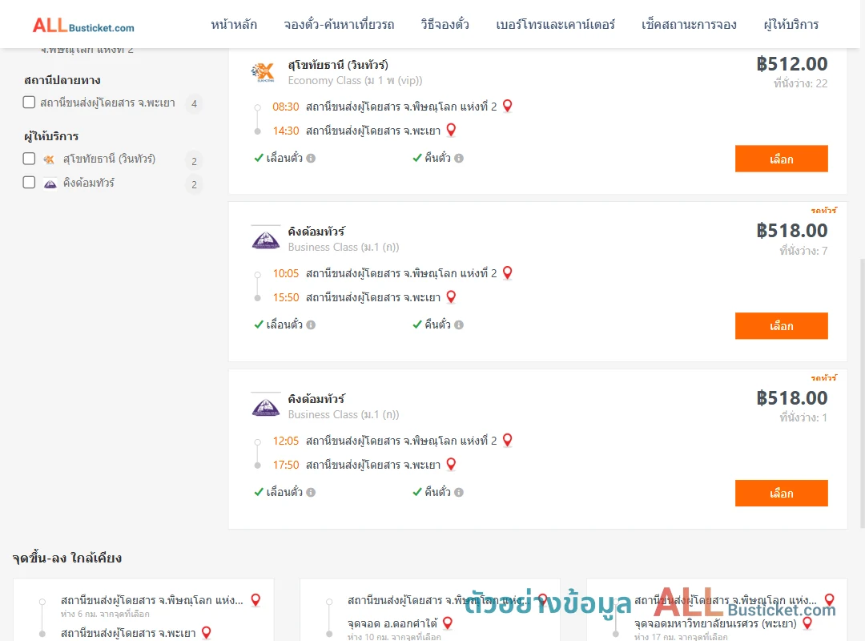The image size is (865, 641).
Task: Open เช็คสถานะการจอง menu item
Action: tap(689, 25)
